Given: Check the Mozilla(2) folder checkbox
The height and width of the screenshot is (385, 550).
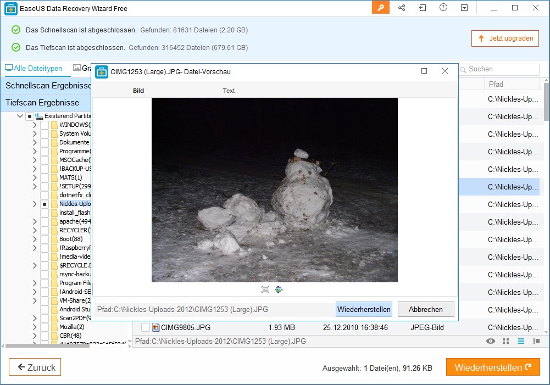Looking at the screenshot, I should pyautogui.click(x=45, y=327).
